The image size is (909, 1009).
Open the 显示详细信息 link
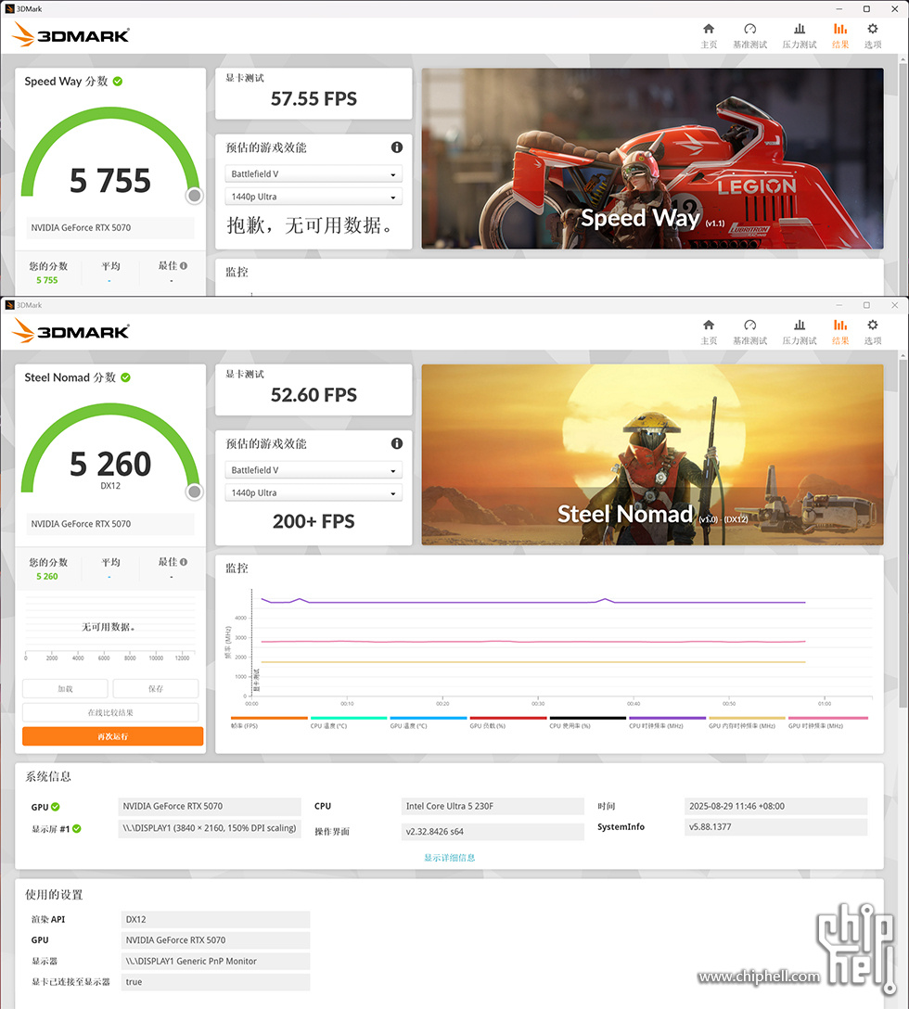click(449, 857)
